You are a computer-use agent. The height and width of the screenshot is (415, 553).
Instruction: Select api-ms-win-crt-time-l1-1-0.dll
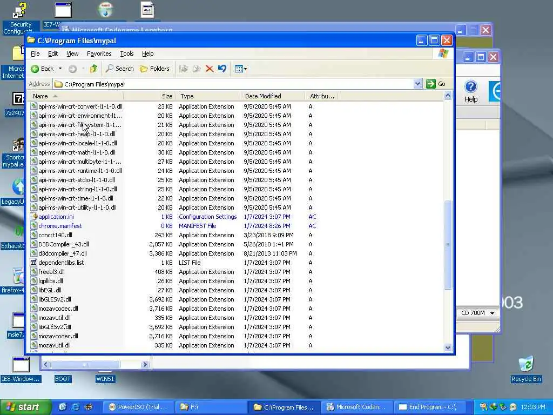click(x=76, y=198)
